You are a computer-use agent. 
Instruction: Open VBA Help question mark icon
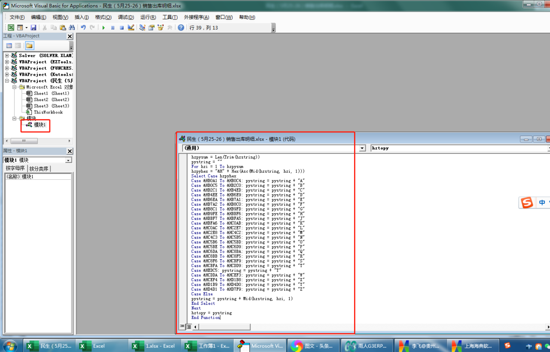[x=181, y=28]
